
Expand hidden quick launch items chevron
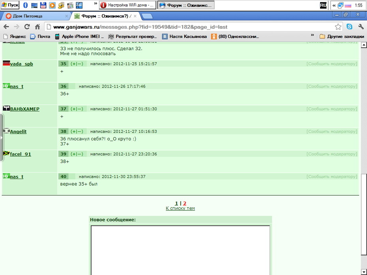[x=95, y=4]
